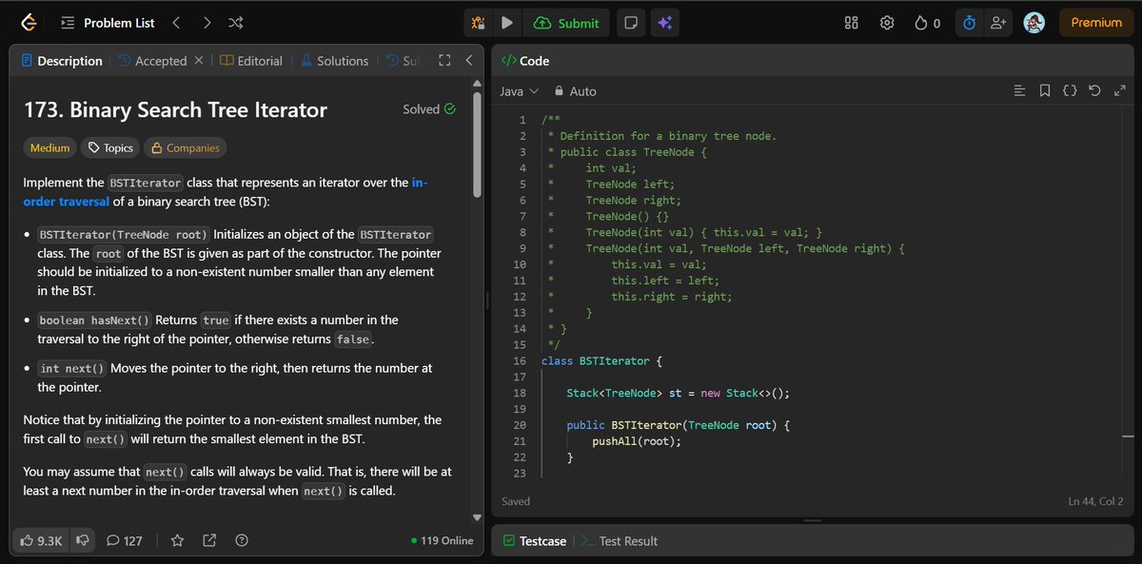The width and height of the screenshot is (1142, 564).
Task: Run the code with play button
Action: (507, 23)
